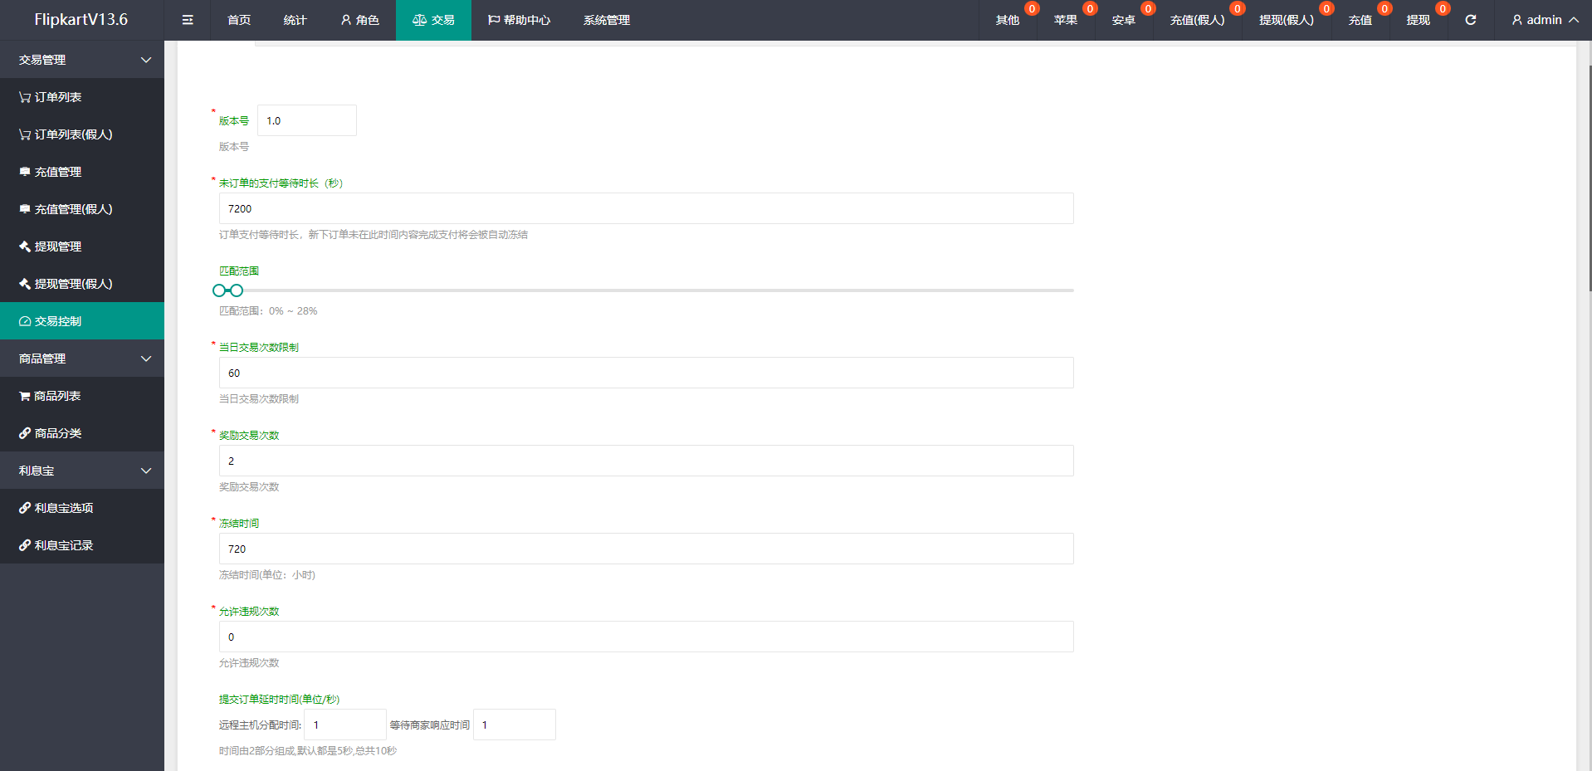Click the refresh icon in top bar
Screen dimensions: 1592x771
pyautogui.click(x=1470, y=20)
